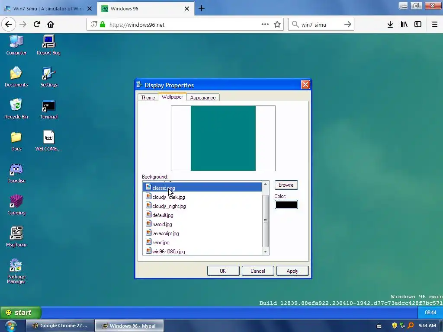Switch to the Appearance tab
443x332 pixels.
tap(203, 97)
